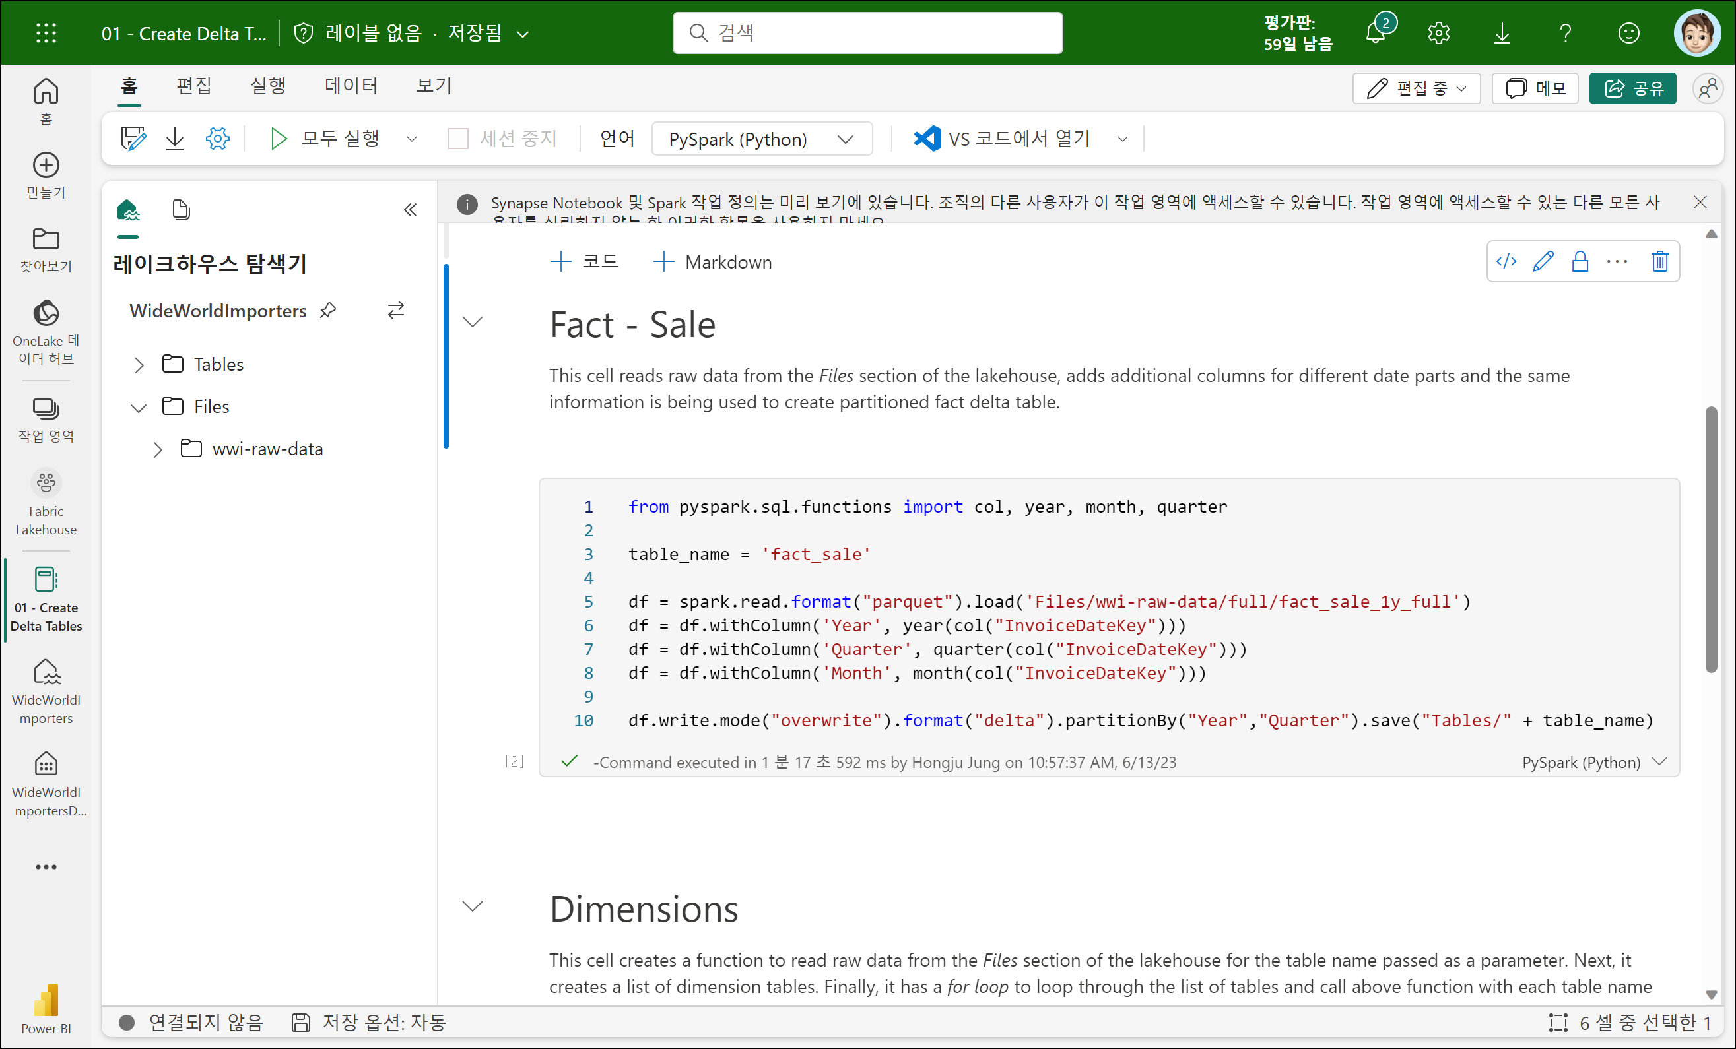Click the 검색 search field

pyautogui.click(x=867, y=33)
